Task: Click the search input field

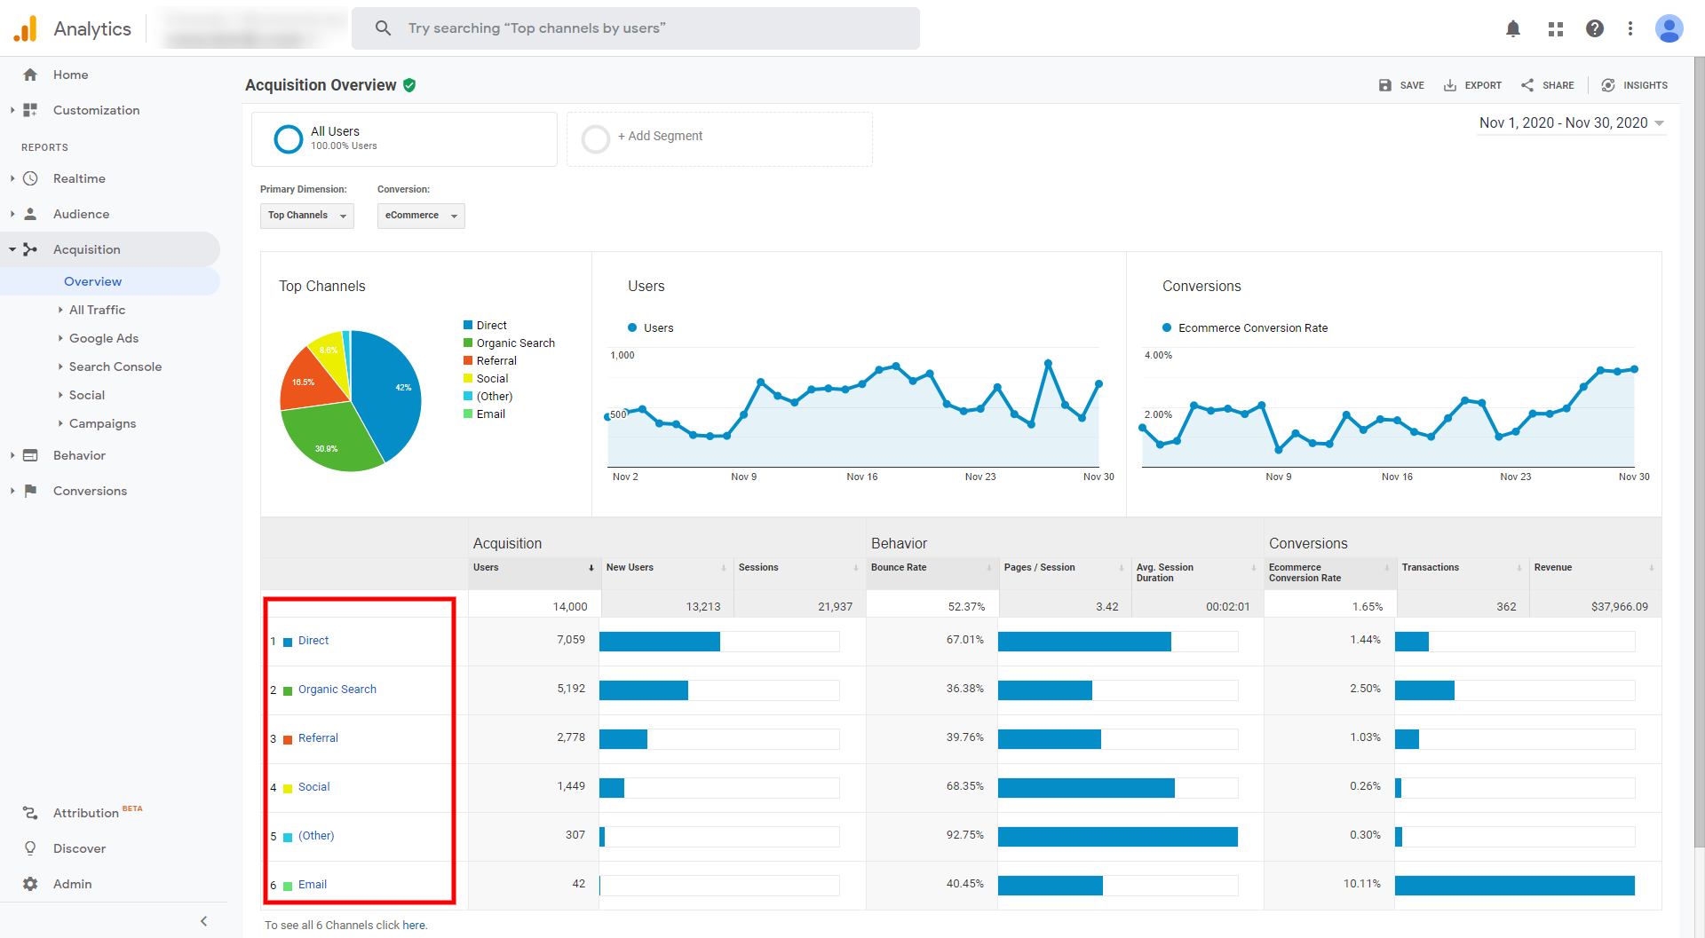Action: [636, 28]
